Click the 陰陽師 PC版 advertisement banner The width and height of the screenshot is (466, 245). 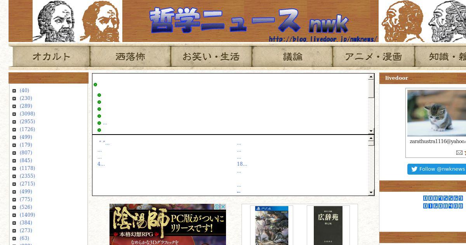coord(168,224)
